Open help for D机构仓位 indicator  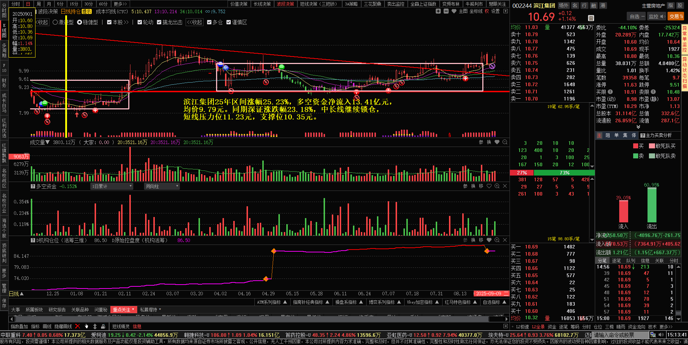coord(33,240)
